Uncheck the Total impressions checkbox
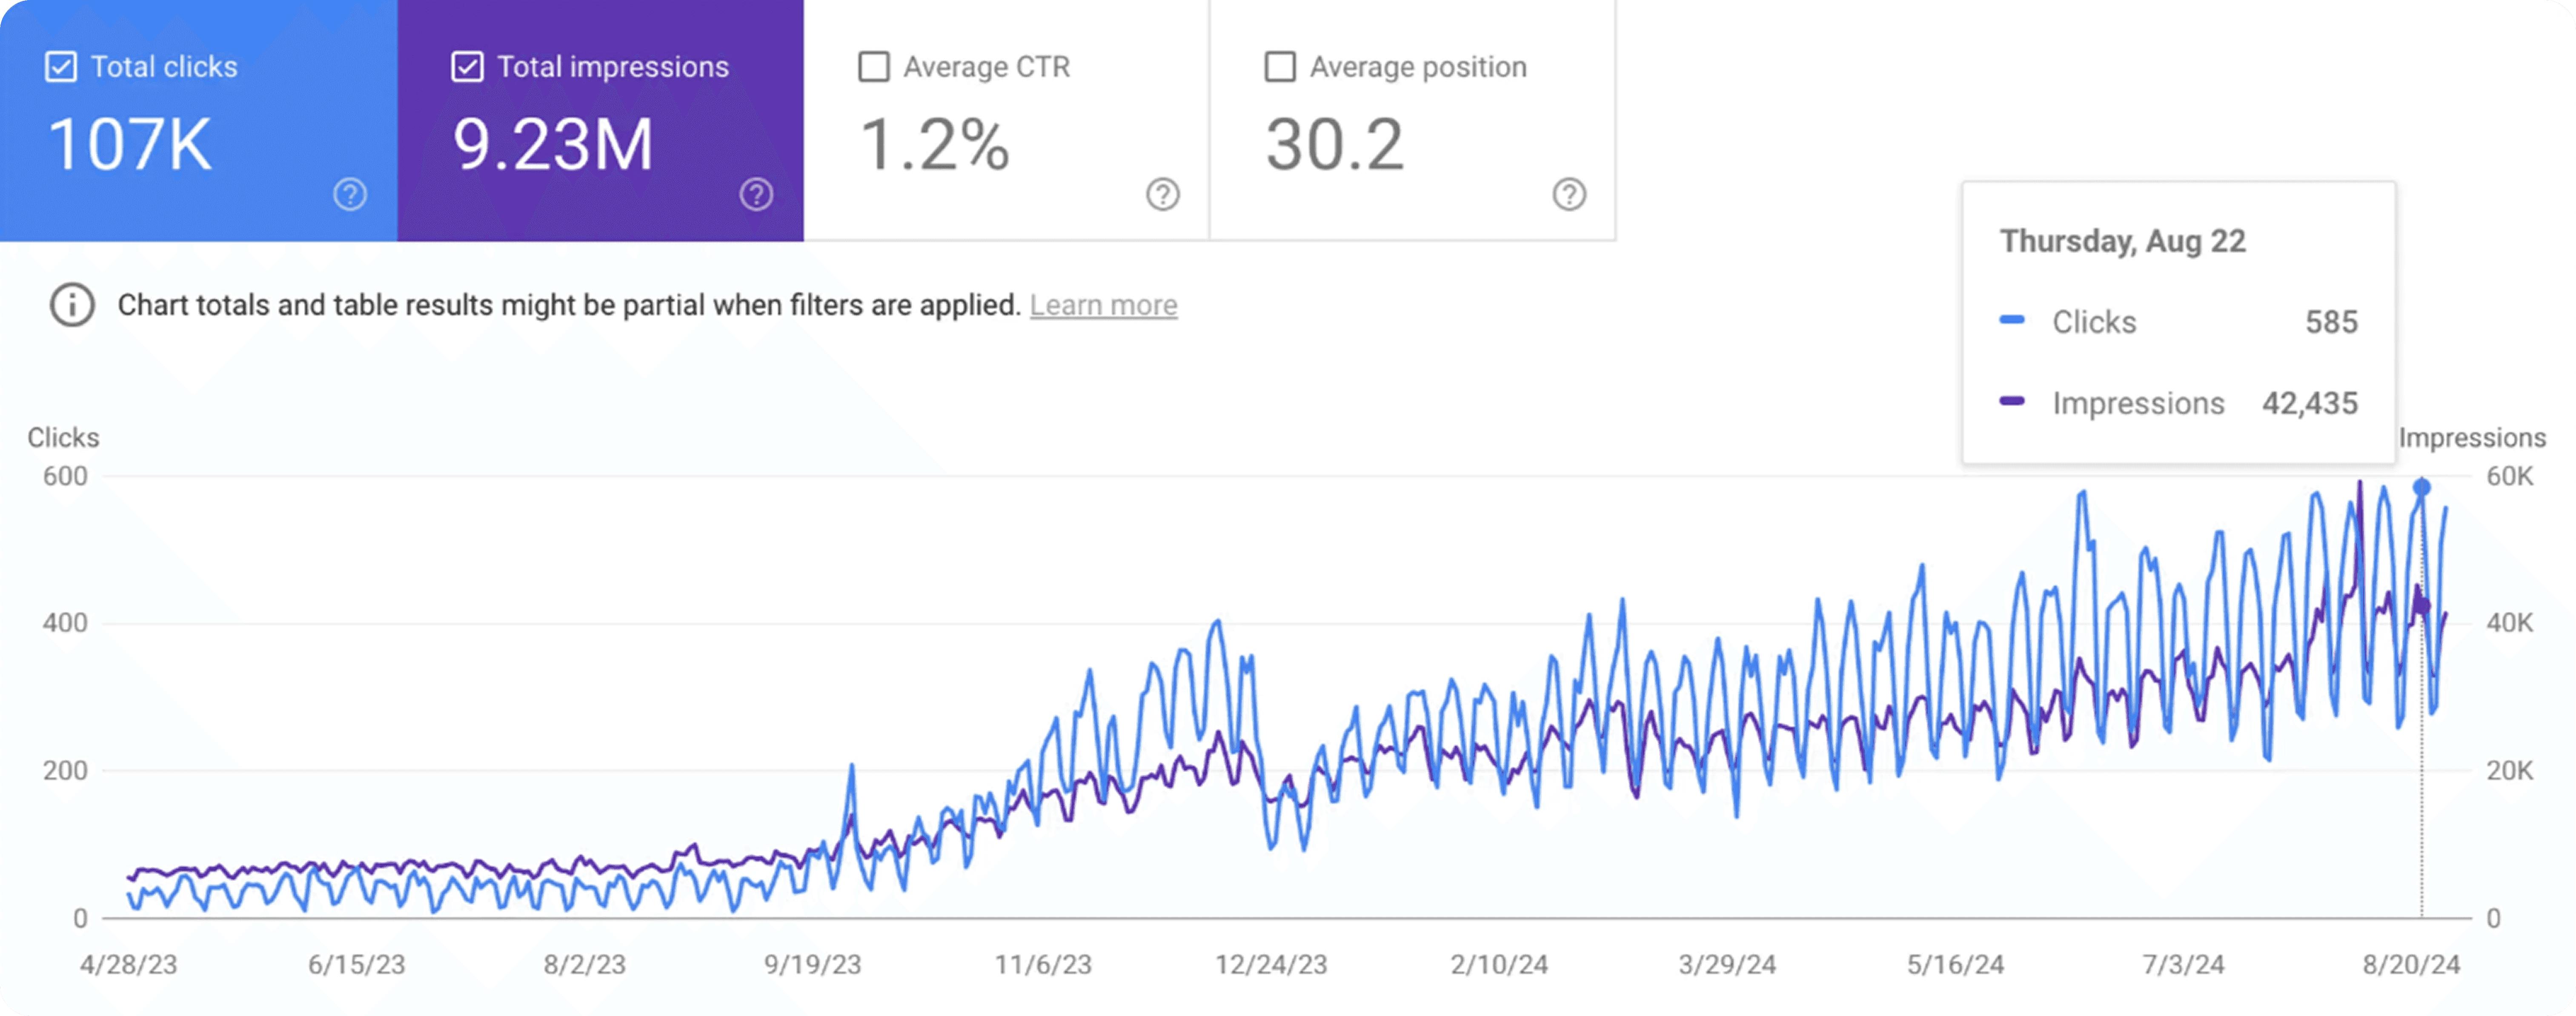 coord(467,67)
